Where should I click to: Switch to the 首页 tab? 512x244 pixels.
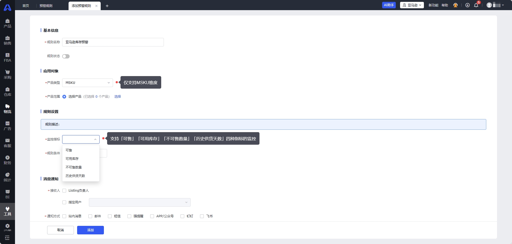pos(26,6)
